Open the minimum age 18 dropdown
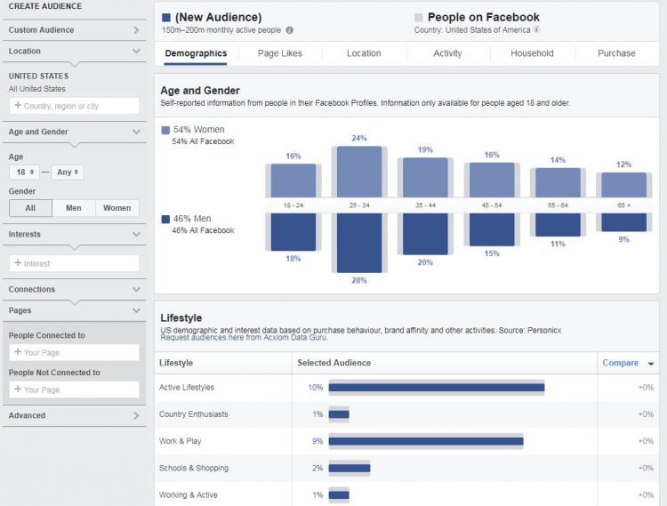Image resolution: width=667 pixels, height=506 pixels. pyautogui.click(x=24, y=173)
